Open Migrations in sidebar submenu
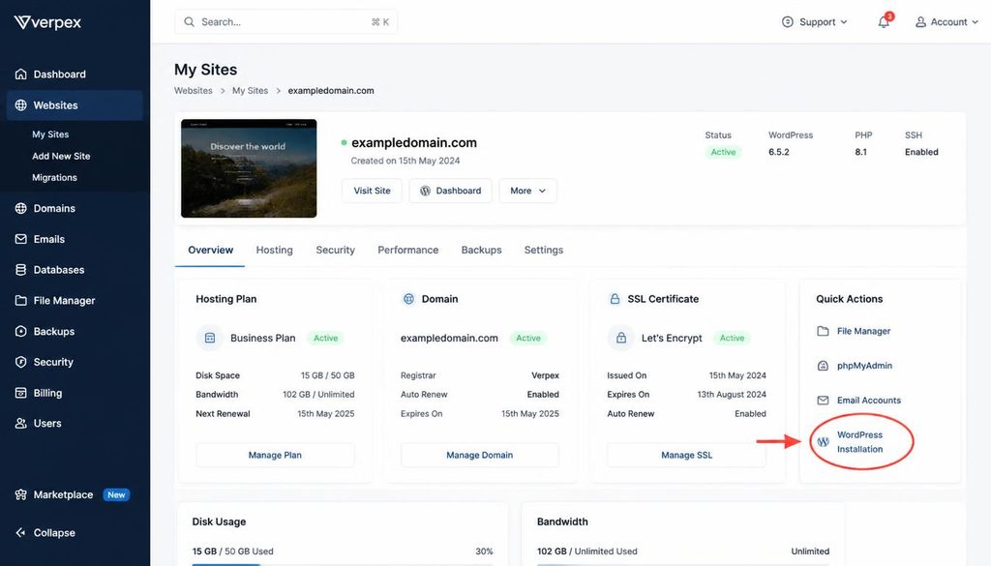Viewport: 991px width, 566px height. coord(54,177)
